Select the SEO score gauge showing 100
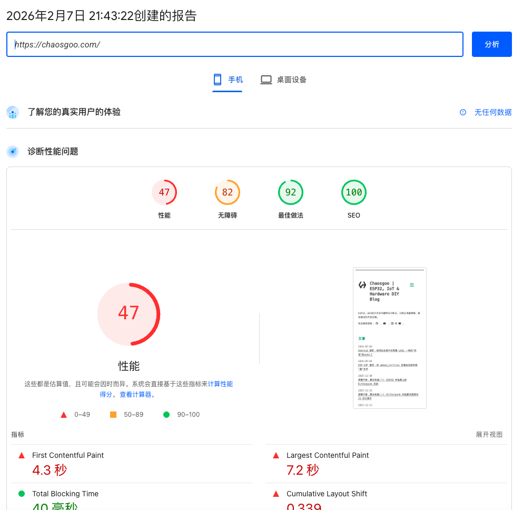 [353, 192]
